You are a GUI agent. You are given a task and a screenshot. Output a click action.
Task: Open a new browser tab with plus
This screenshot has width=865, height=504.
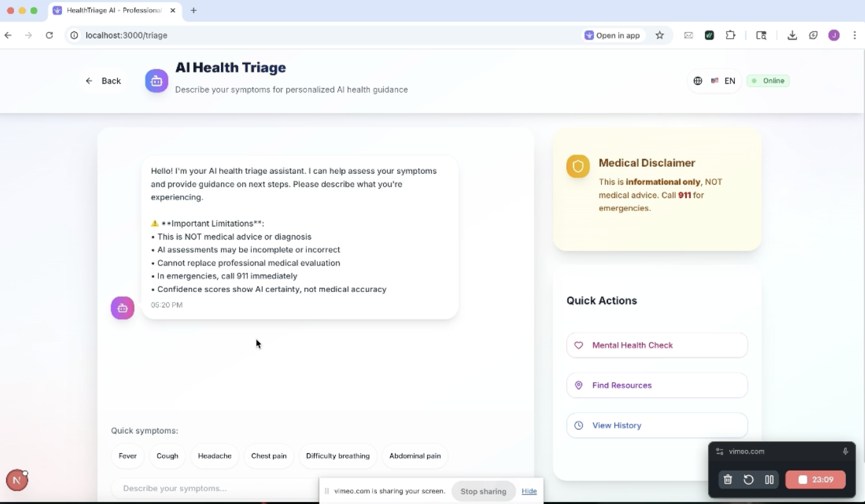(x=194, y=10)
